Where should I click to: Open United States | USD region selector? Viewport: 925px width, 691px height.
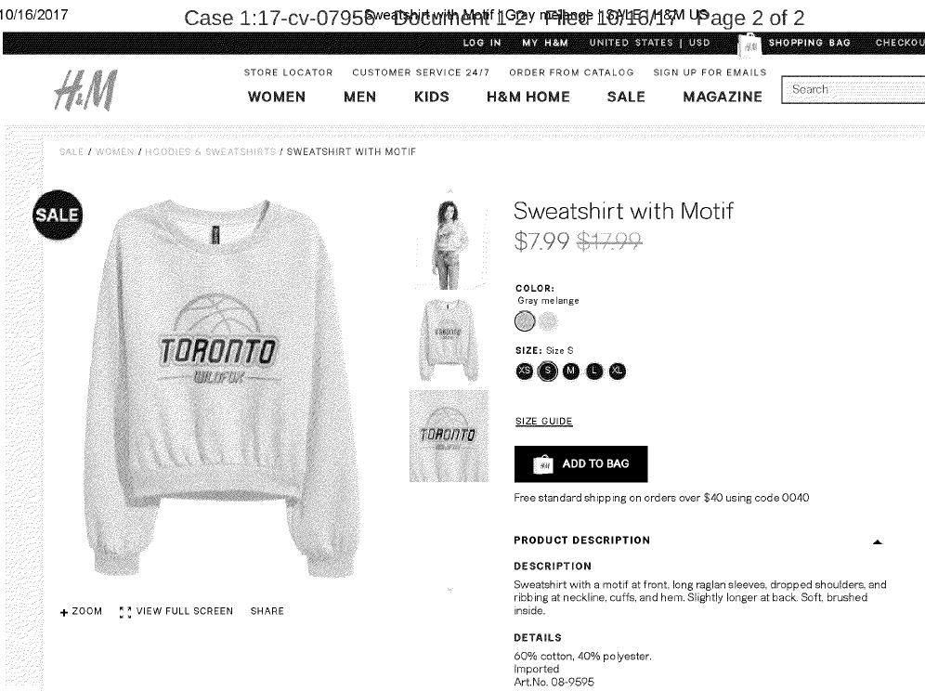(649, 43)
